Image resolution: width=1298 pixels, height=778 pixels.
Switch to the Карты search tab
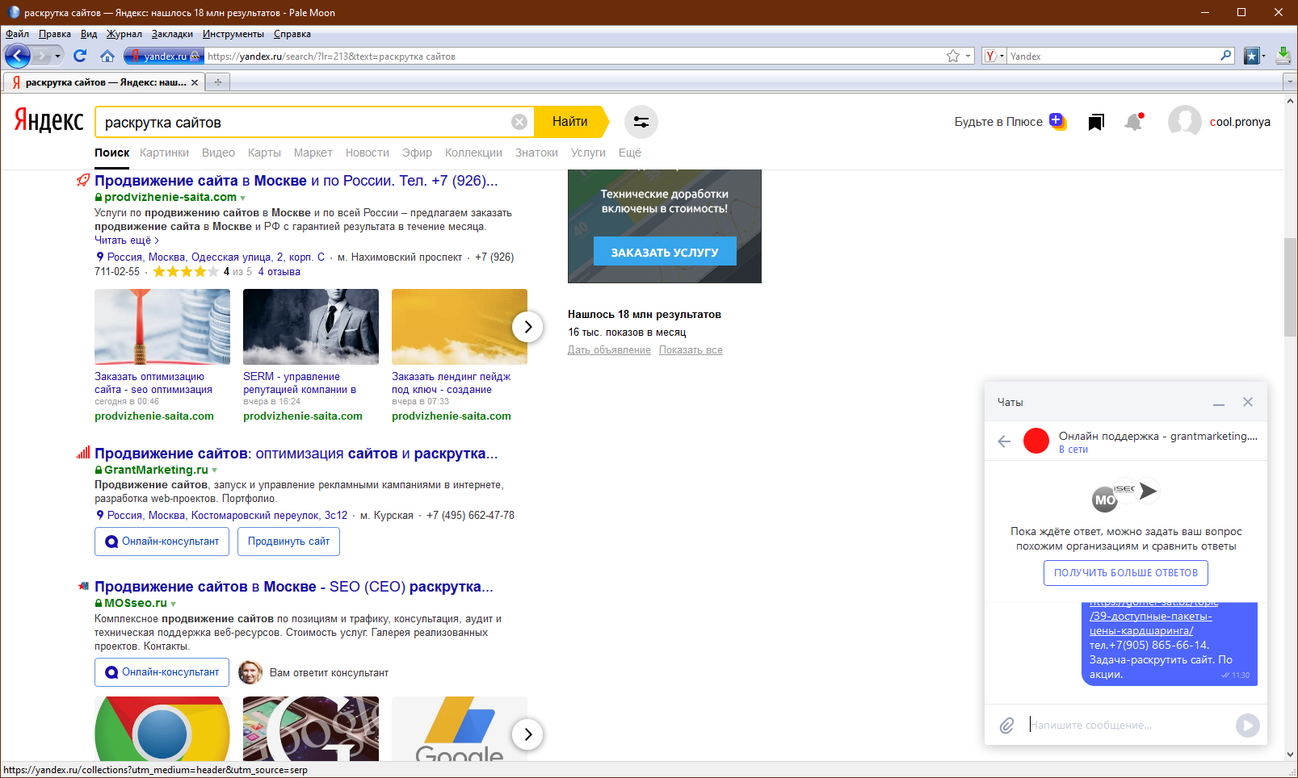(x=264, y=153)
